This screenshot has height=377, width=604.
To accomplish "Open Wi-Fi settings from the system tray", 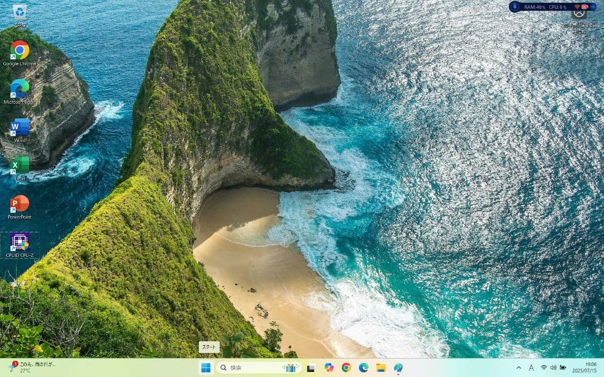I will pyautogui.click(x=544, y=368).
